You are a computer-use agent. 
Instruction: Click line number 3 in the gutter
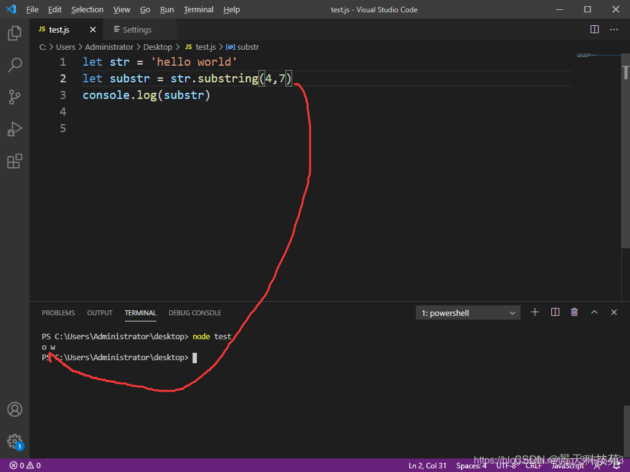pyautogui.click(x=63, y=95)
